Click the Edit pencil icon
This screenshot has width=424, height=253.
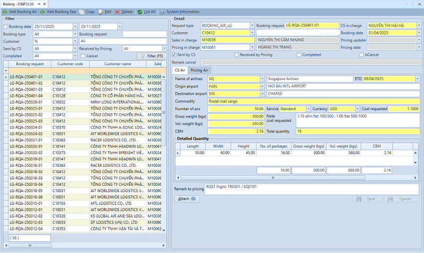(x=101, y=11)
